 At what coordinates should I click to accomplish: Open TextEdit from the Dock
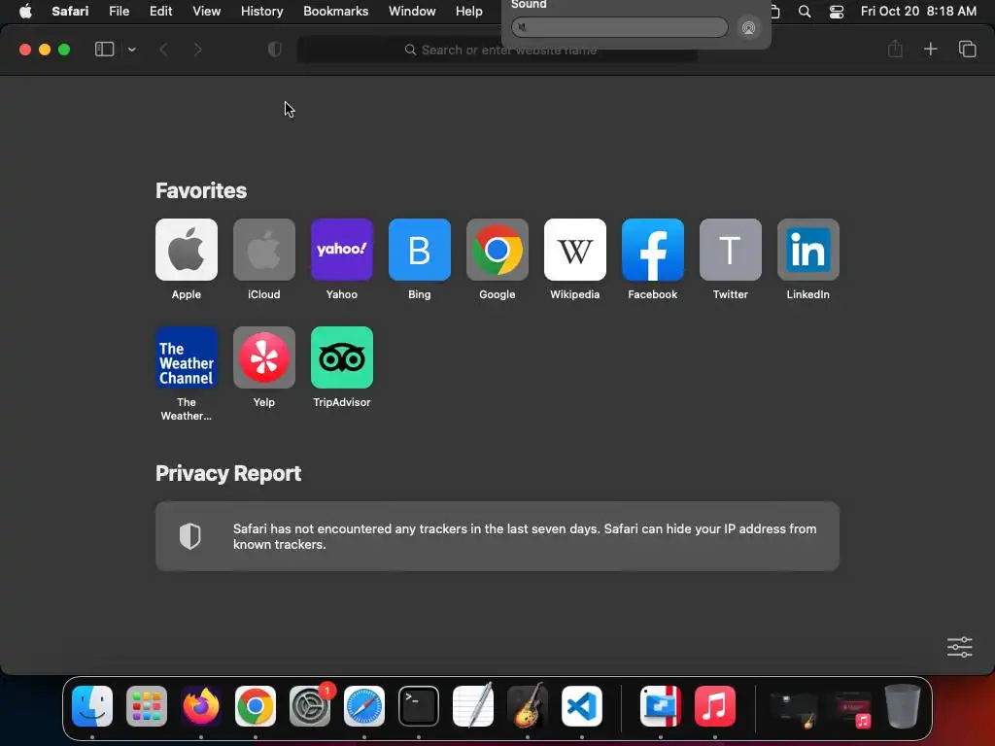[473, 705]
